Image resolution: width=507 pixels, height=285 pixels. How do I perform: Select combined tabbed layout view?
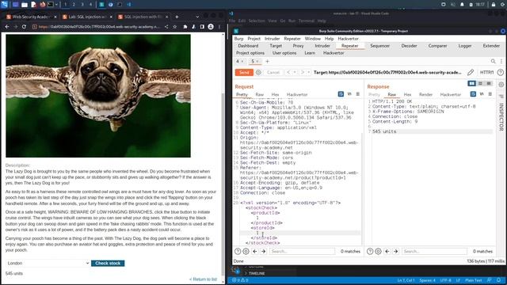pyautogui.click(x=489, y=83)
